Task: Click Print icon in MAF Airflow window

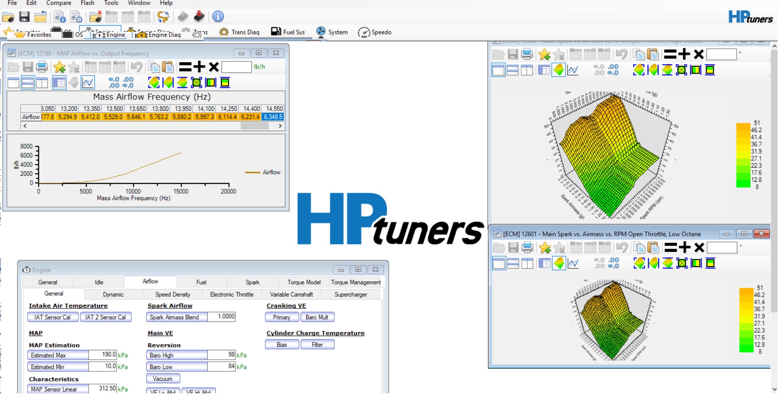Action: 42,67
